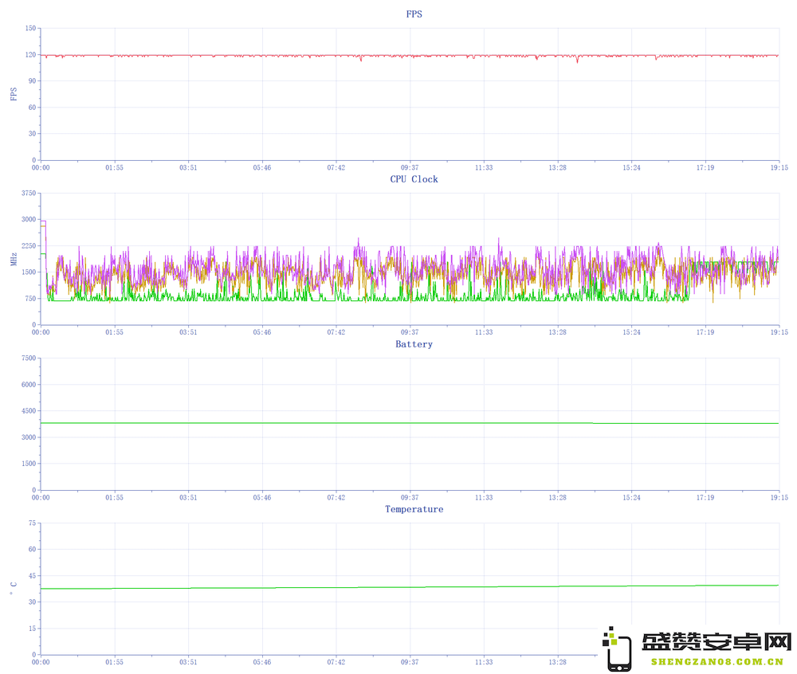Click 05:46 time label under Temperature chart
The image size is (797, 674).
click(x=262, y=662)
